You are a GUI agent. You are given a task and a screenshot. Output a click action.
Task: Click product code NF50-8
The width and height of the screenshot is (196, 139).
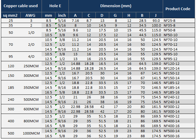pyautogui.click(x=169, y=30)
